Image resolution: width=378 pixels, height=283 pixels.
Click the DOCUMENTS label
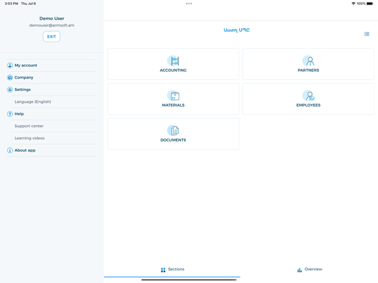pos(173,140)
